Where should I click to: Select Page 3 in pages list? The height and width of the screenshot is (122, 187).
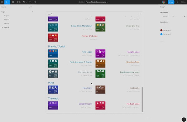coord(7,23)
